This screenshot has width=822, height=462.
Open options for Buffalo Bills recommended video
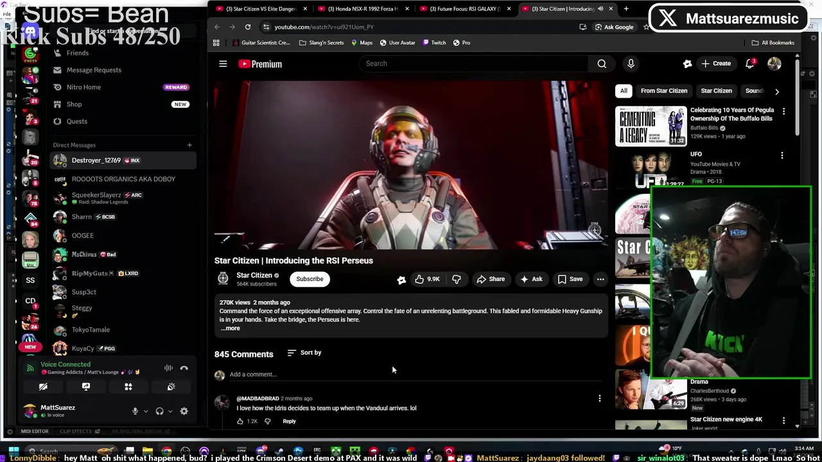click(x=783, y=112)
